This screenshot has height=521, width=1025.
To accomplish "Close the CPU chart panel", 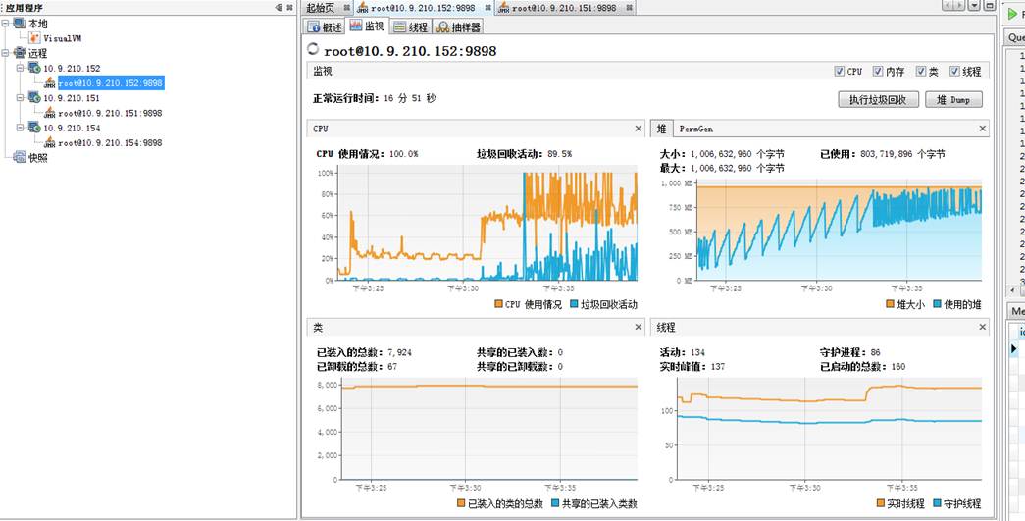I will tap(639, 129).
